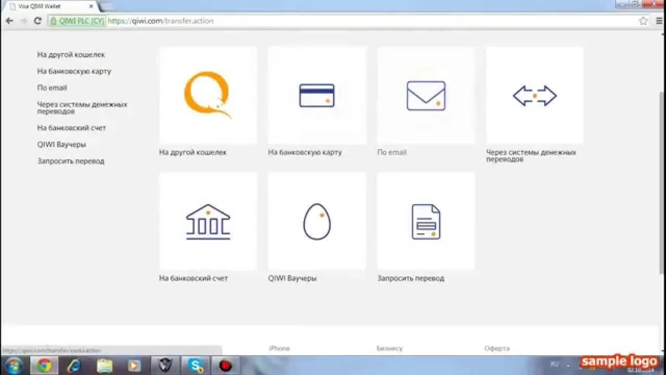The image size is (666, 375).
Task: Click sidebar link На банковскую карту
Action: (x=74, y=71)
